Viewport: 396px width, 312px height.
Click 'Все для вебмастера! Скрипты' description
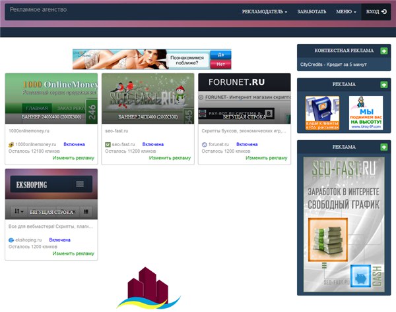[51, 226]
